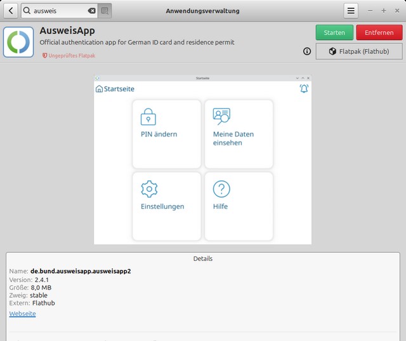Click the package name de.bund.ausweisapp.ausweisapp2

tap(81, 271)
